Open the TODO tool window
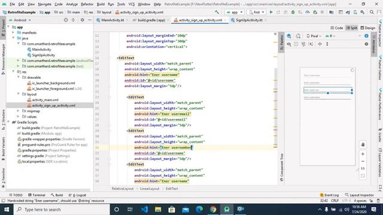383x215 pixels. (x=16, y=195)
